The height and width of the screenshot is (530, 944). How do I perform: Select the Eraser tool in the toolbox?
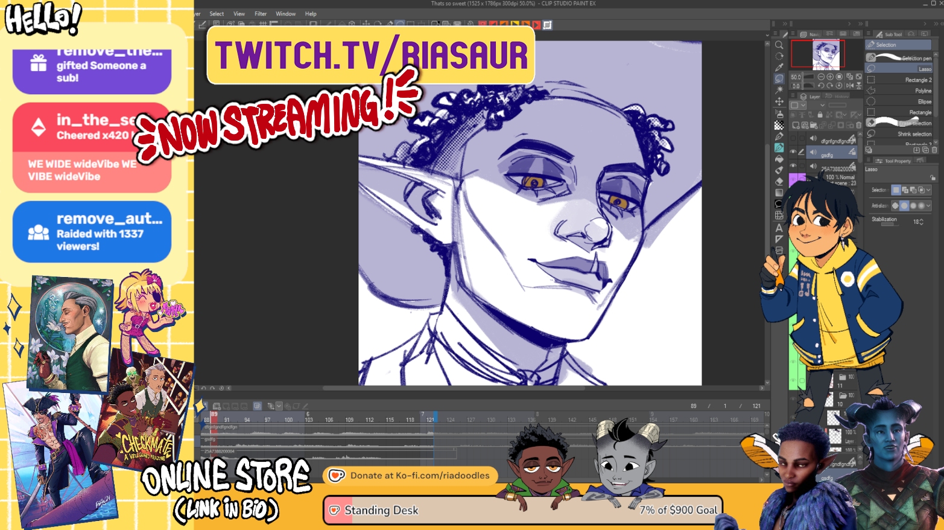(779, 181)
